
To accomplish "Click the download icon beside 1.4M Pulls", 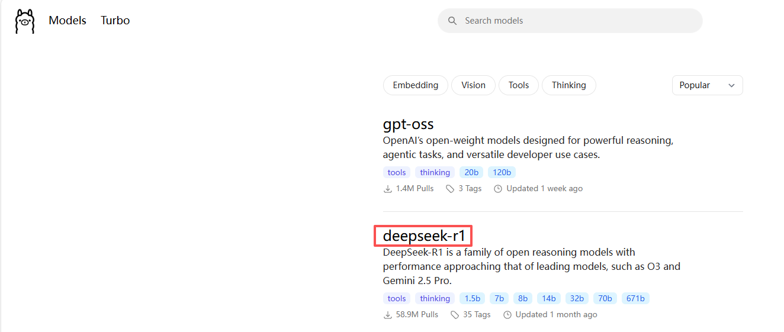I will point(388,189).
